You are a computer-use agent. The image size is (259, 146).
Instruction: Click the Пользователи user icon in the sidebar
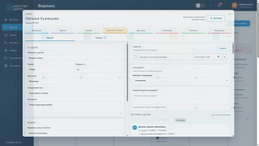pyautogui.click(x=6, y=58)
